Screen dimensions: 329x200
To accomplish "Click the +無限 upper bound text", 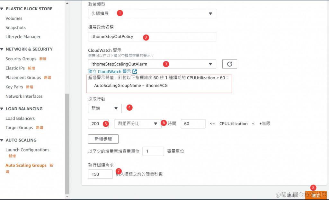I will click(x=265, y=123).
